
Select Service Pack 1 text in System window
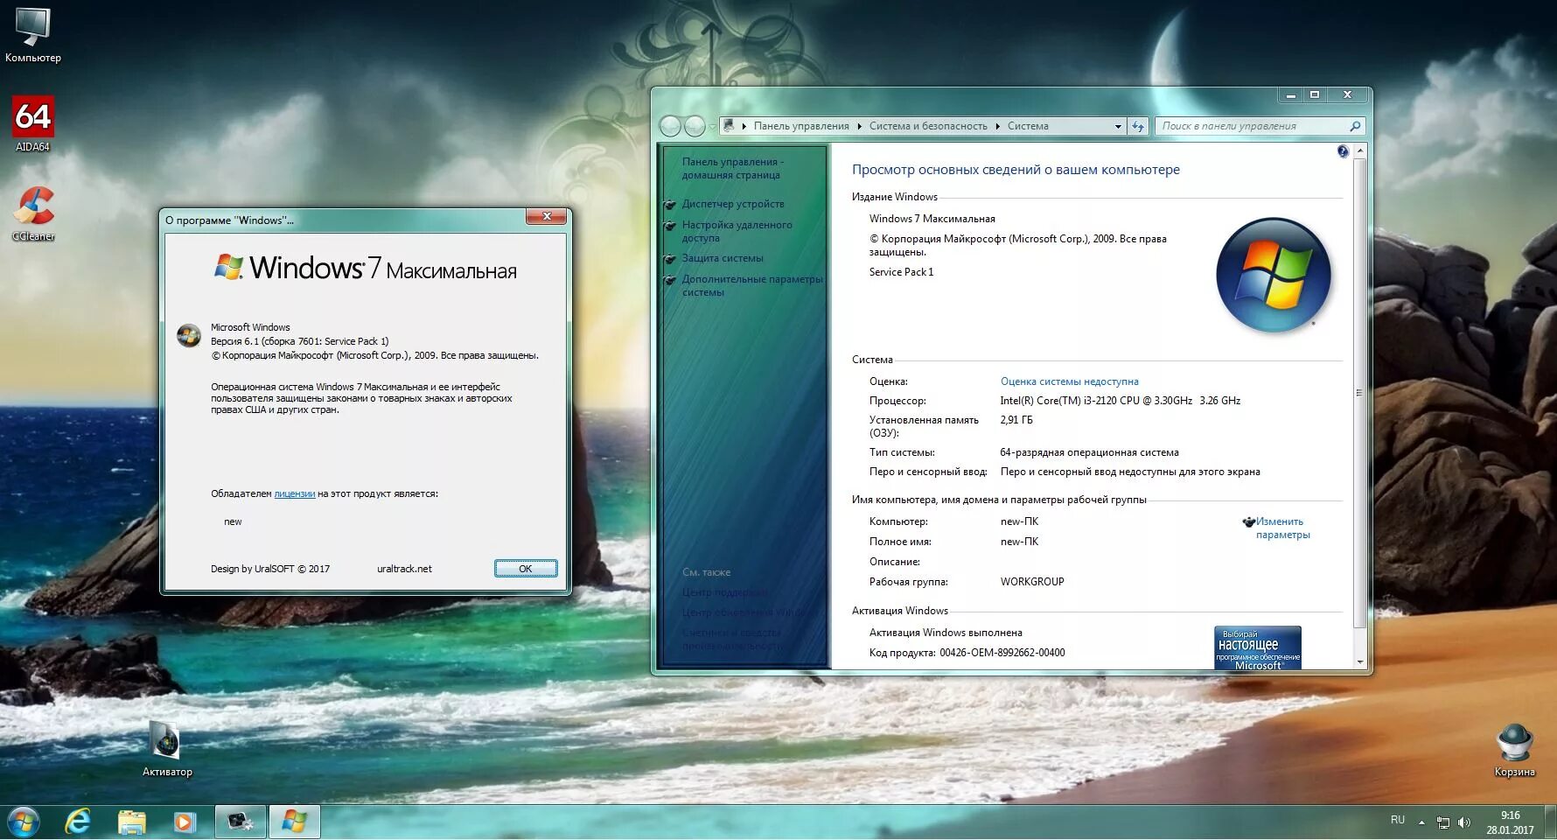click(x=901, y=272)
